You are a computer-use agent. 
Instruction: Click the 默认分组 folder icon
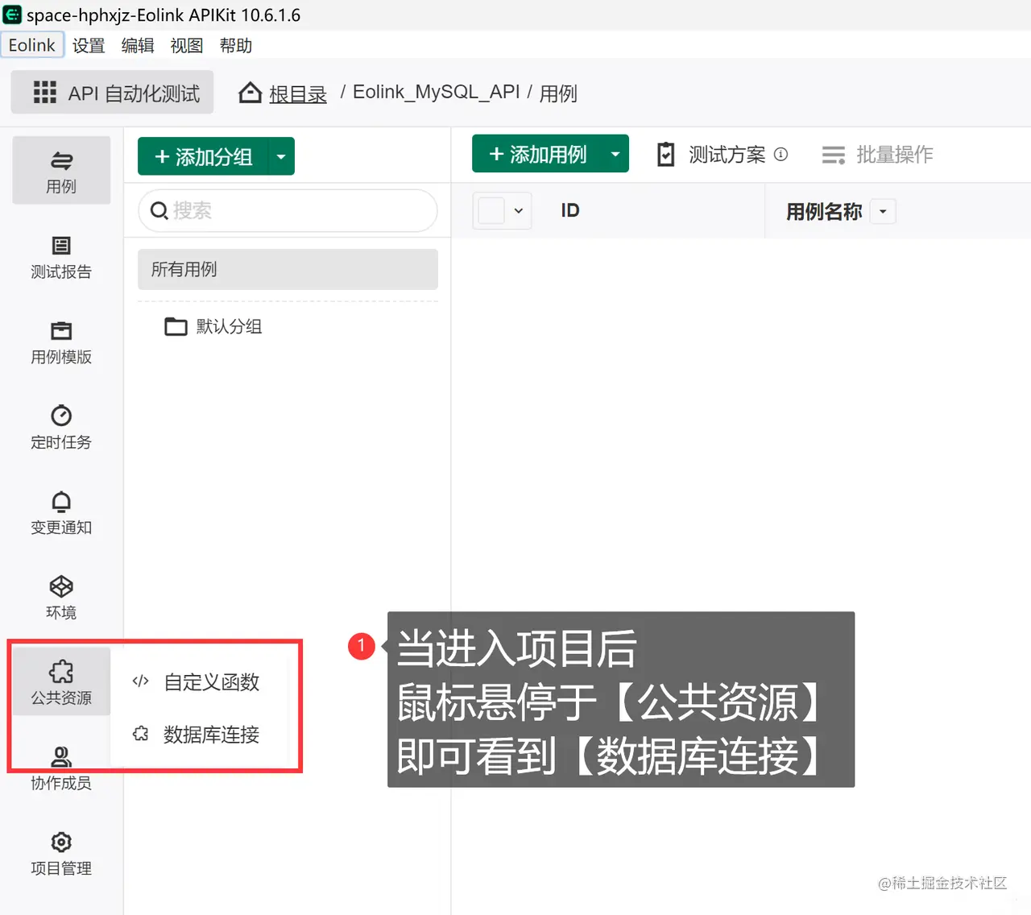pyautogui.click(x=176, y=326)
